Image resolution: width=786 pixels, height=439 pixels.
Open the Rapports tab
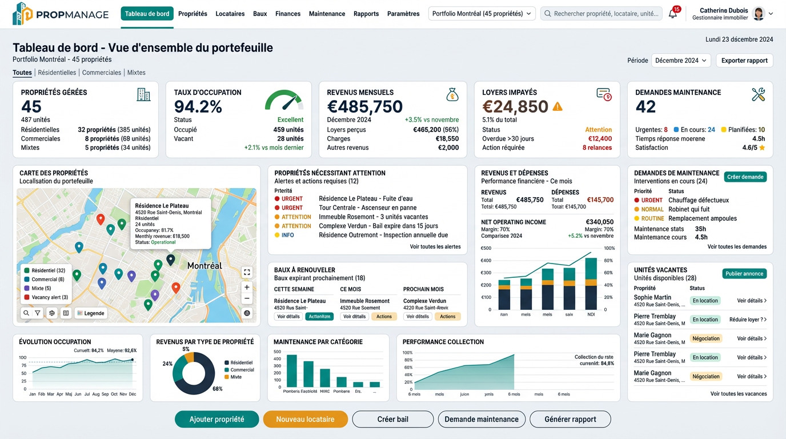pyautogui.click(x=366, y=14)
